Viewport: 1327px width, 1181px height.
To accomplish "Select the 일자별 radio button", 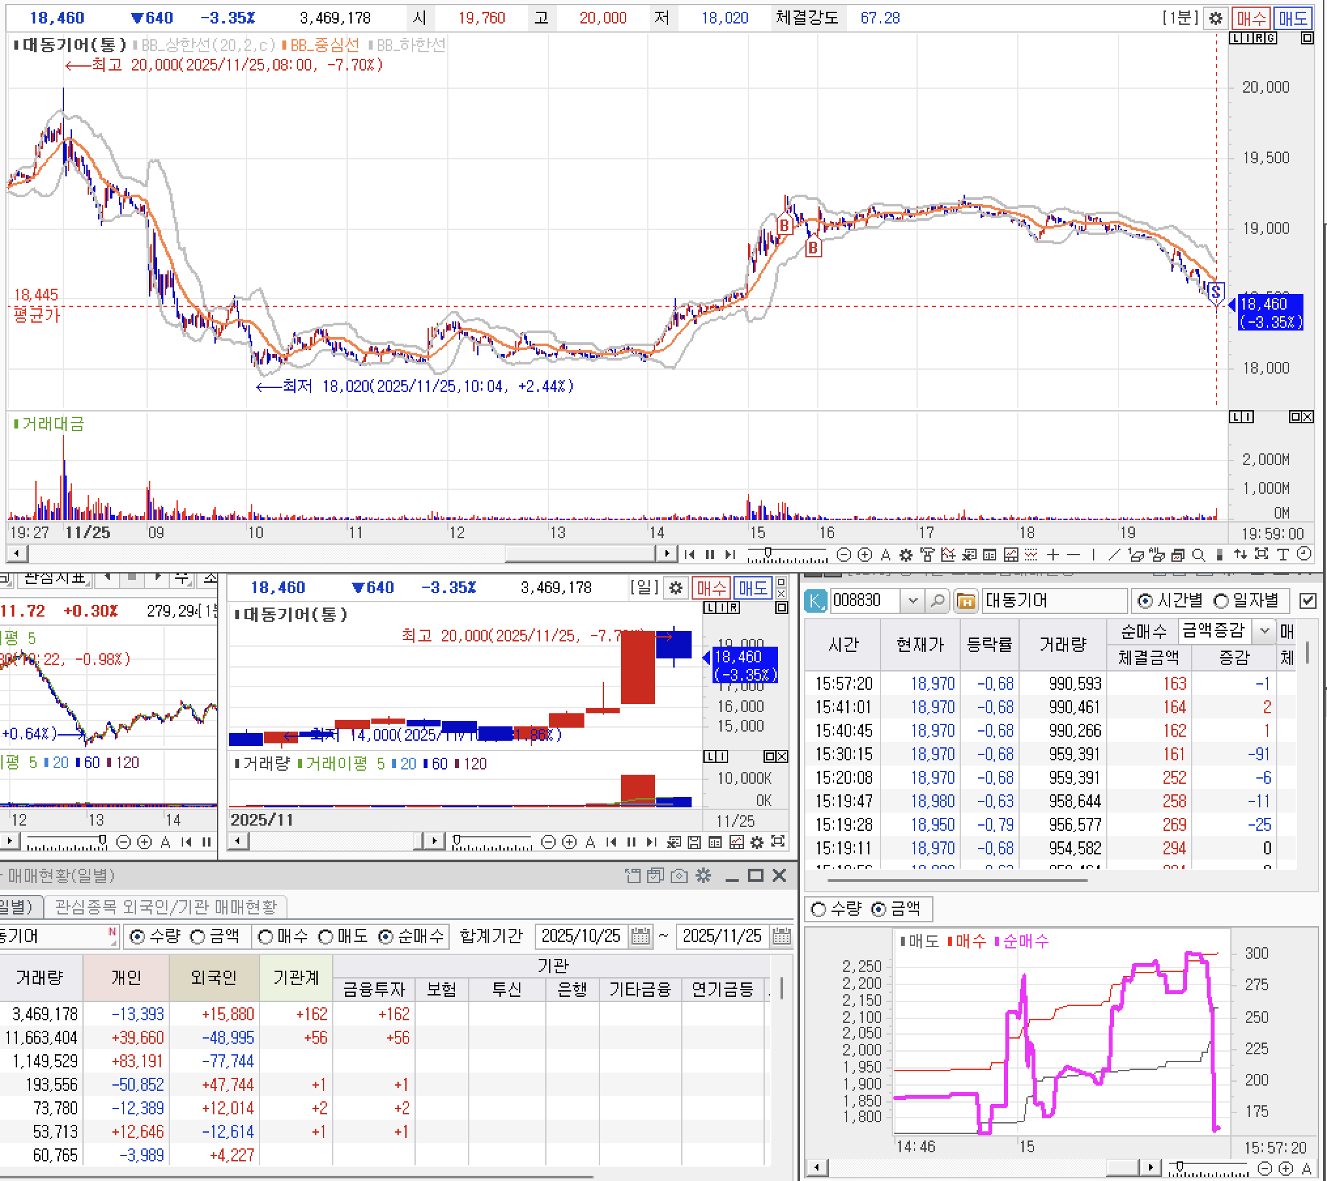I will point(1221,600).
